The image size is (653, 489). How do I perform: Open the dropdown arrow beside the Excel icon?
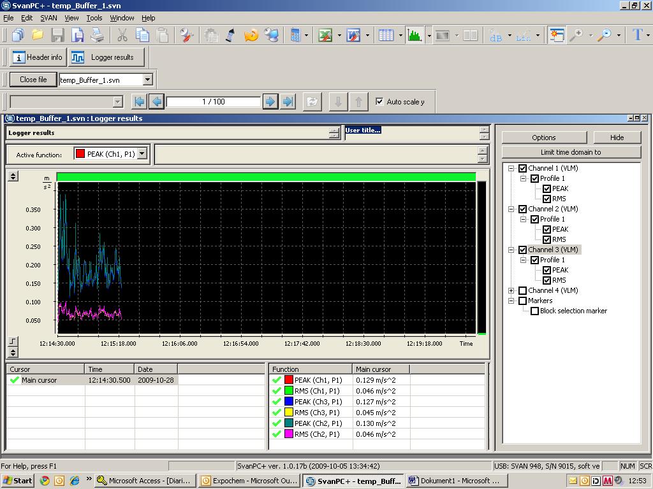(339, 36)
